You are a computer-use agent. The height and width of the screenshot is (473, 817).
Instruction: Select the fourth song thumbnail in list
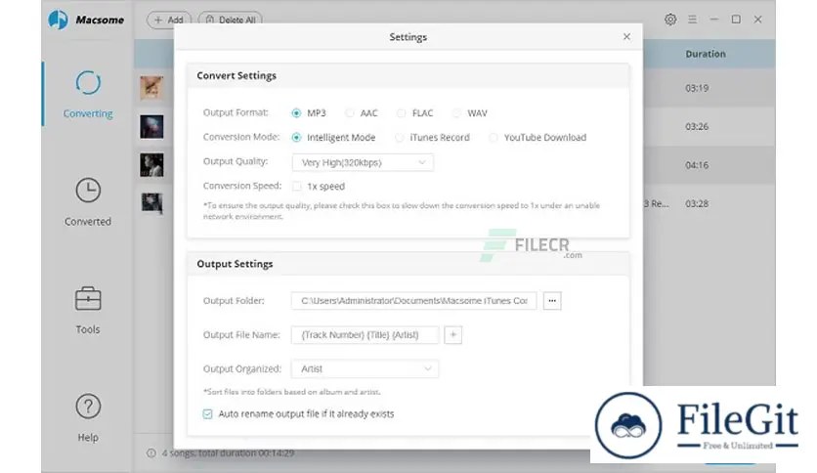click(151, 203)
